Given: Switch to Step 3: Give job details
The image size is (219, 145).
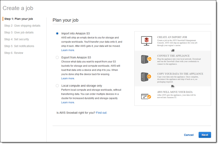Looking at the screenshot, I should [19, 32].
